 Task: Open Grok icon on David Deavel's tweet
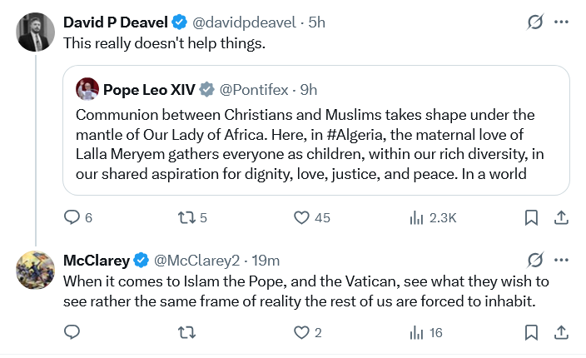coord(536,23)
